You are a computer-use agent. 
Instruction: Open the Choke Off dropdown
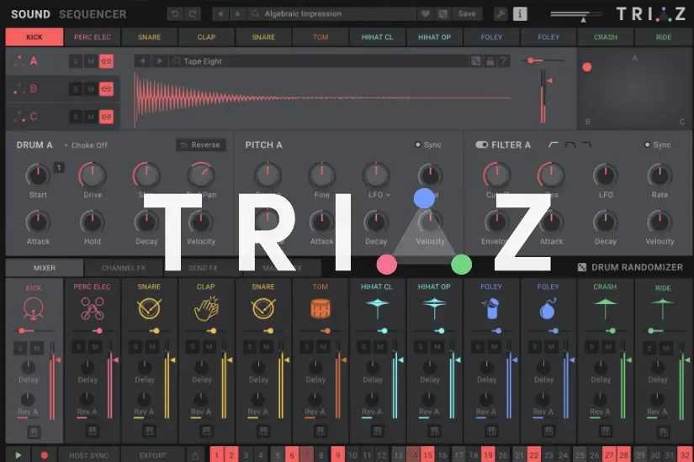[x=86, y=145]
